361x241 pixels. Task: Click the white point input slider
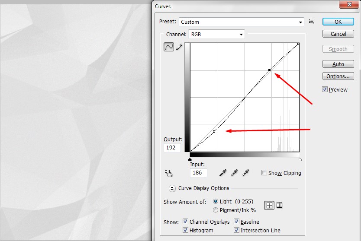tap(300, 159)
